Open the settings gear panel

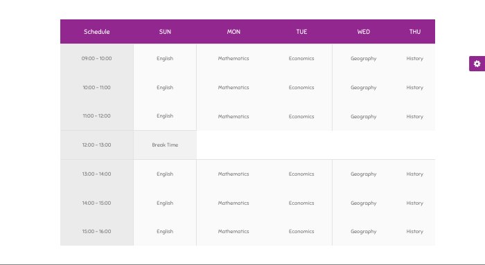click(x=477, y=64)
